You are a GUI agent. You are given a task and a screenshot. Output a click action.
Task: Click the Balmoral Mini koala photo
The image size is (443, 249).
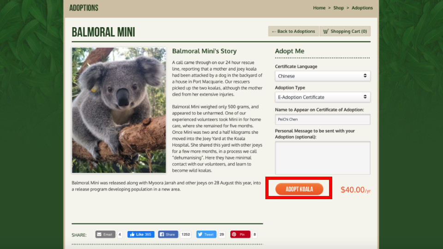tap(119, 110)
